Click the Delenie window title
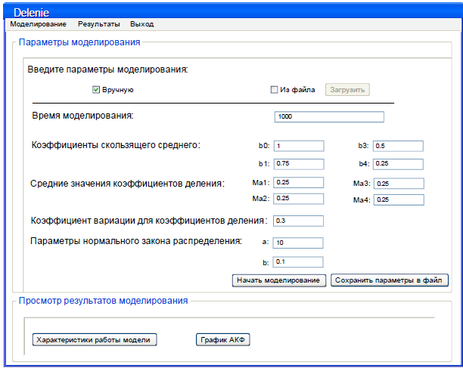Image resolution: width=463 pixels, height=368 pixels. tap(31, 13)
